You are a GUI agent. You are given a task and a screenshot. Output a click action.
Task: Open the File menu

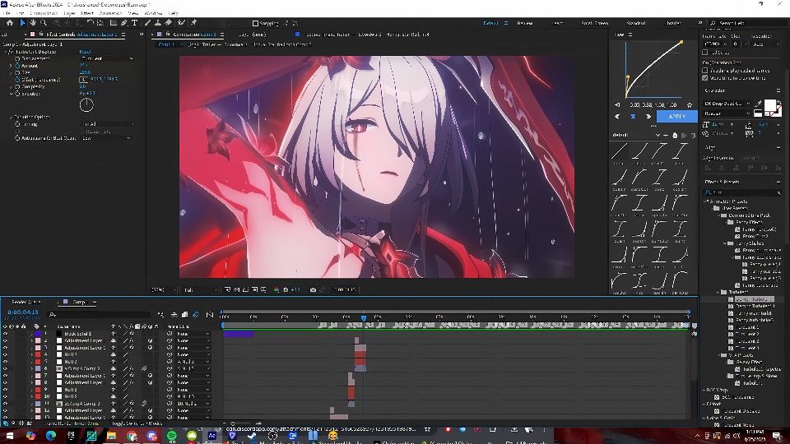7,13
